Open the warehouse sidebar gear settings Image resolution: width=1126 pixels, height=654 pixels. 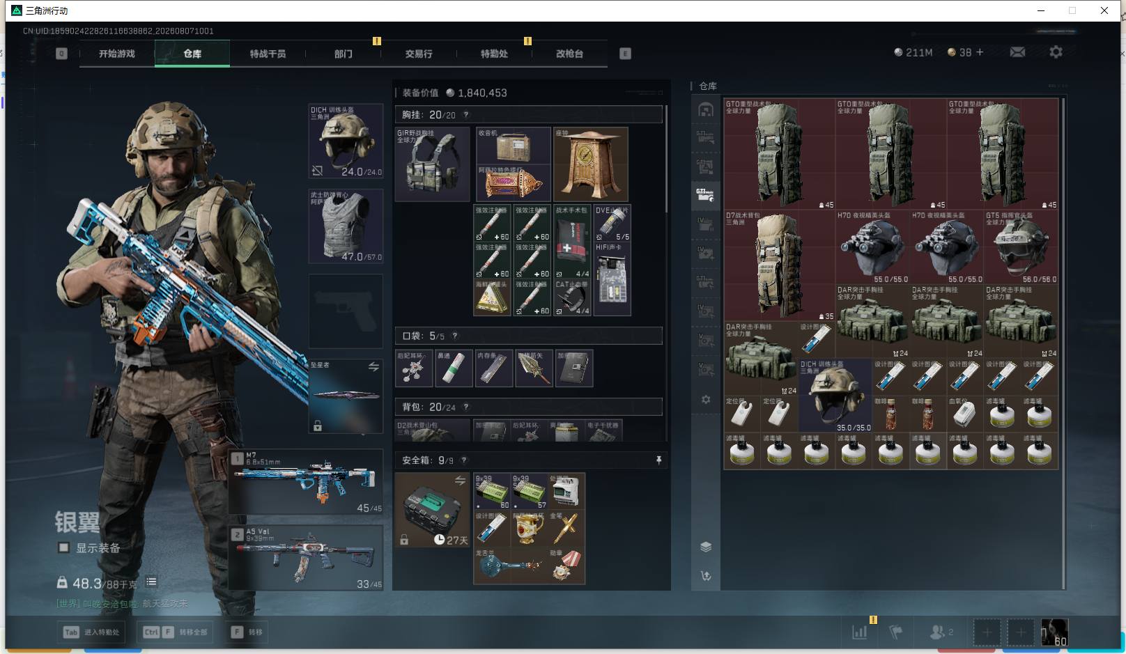706,400
